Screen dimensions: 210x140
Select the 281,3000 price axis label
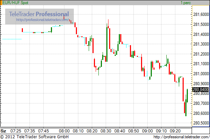point(201,44)
